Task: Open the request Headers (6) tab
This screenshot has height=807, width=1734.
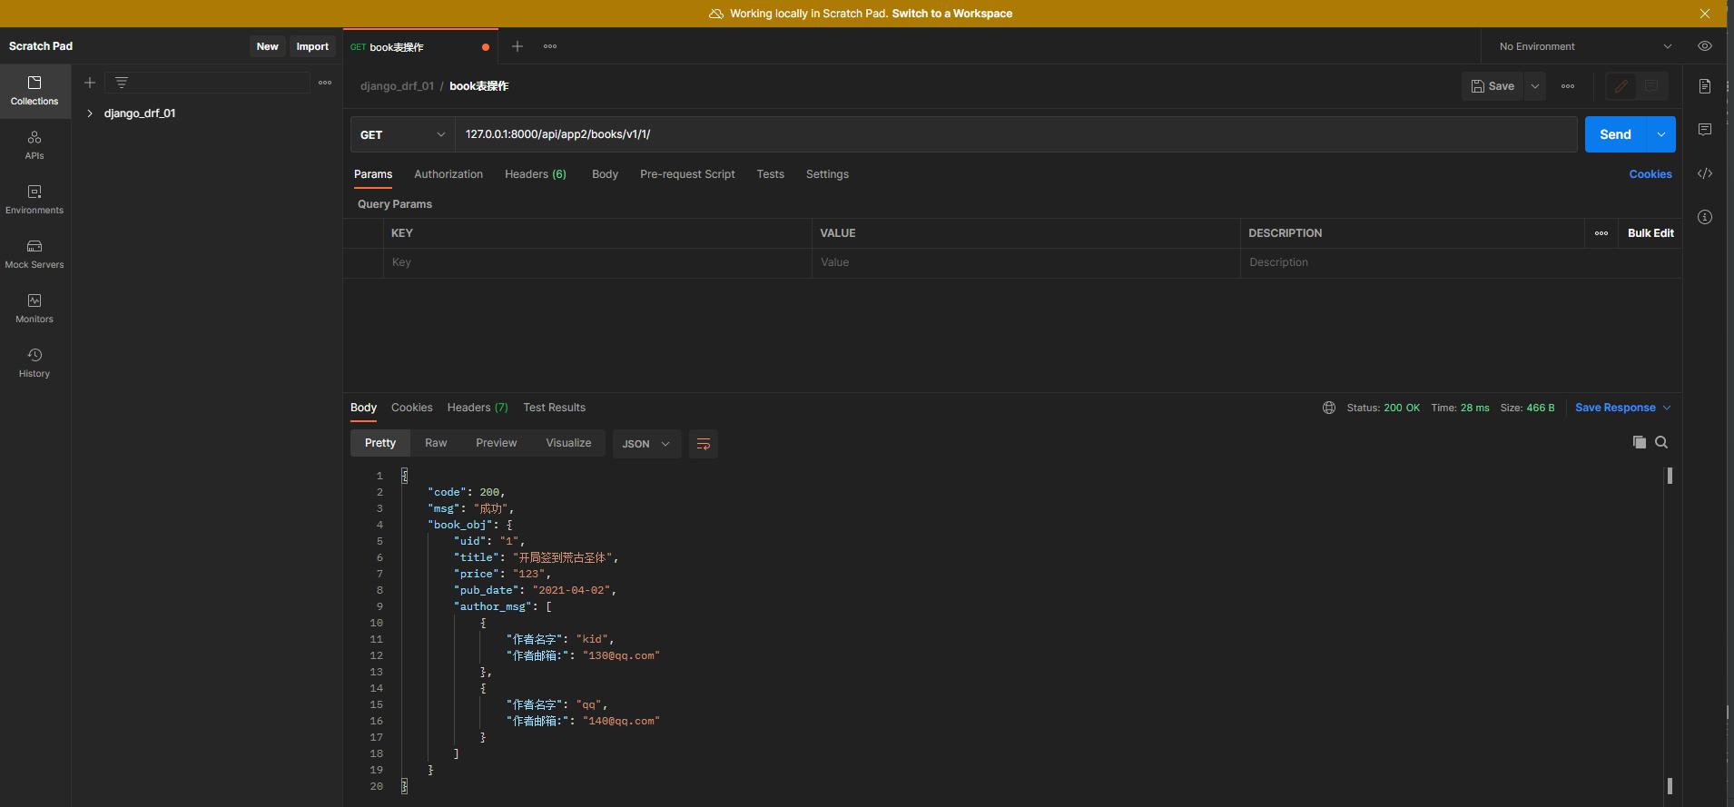Action: [x=536, y=174]
